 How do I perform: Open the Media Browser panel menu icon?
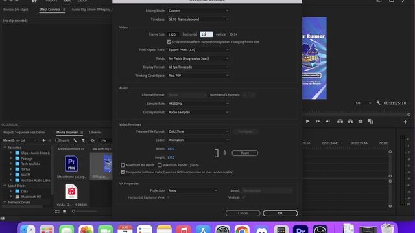(82, 132)
